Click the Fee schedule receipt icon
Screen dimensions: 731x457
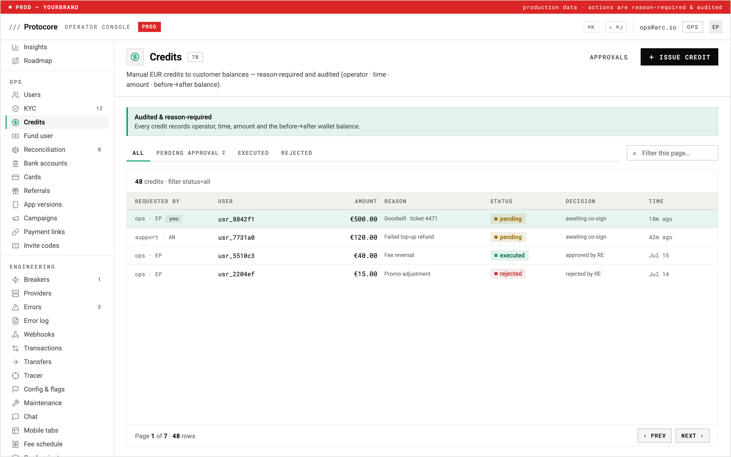(15, 444)
